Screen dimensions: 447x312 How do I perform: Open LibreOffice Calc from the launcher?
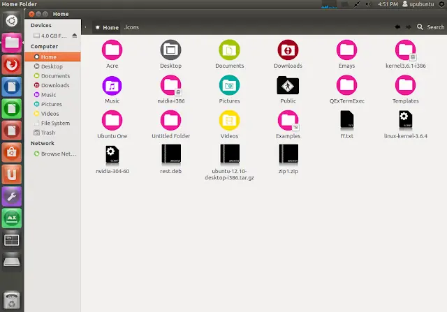[11, 109]
